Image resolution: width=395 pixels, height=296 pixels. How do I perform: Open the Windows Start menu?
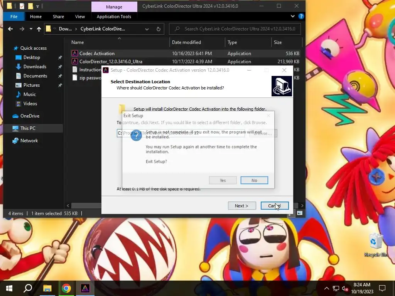tap(9, 288)
